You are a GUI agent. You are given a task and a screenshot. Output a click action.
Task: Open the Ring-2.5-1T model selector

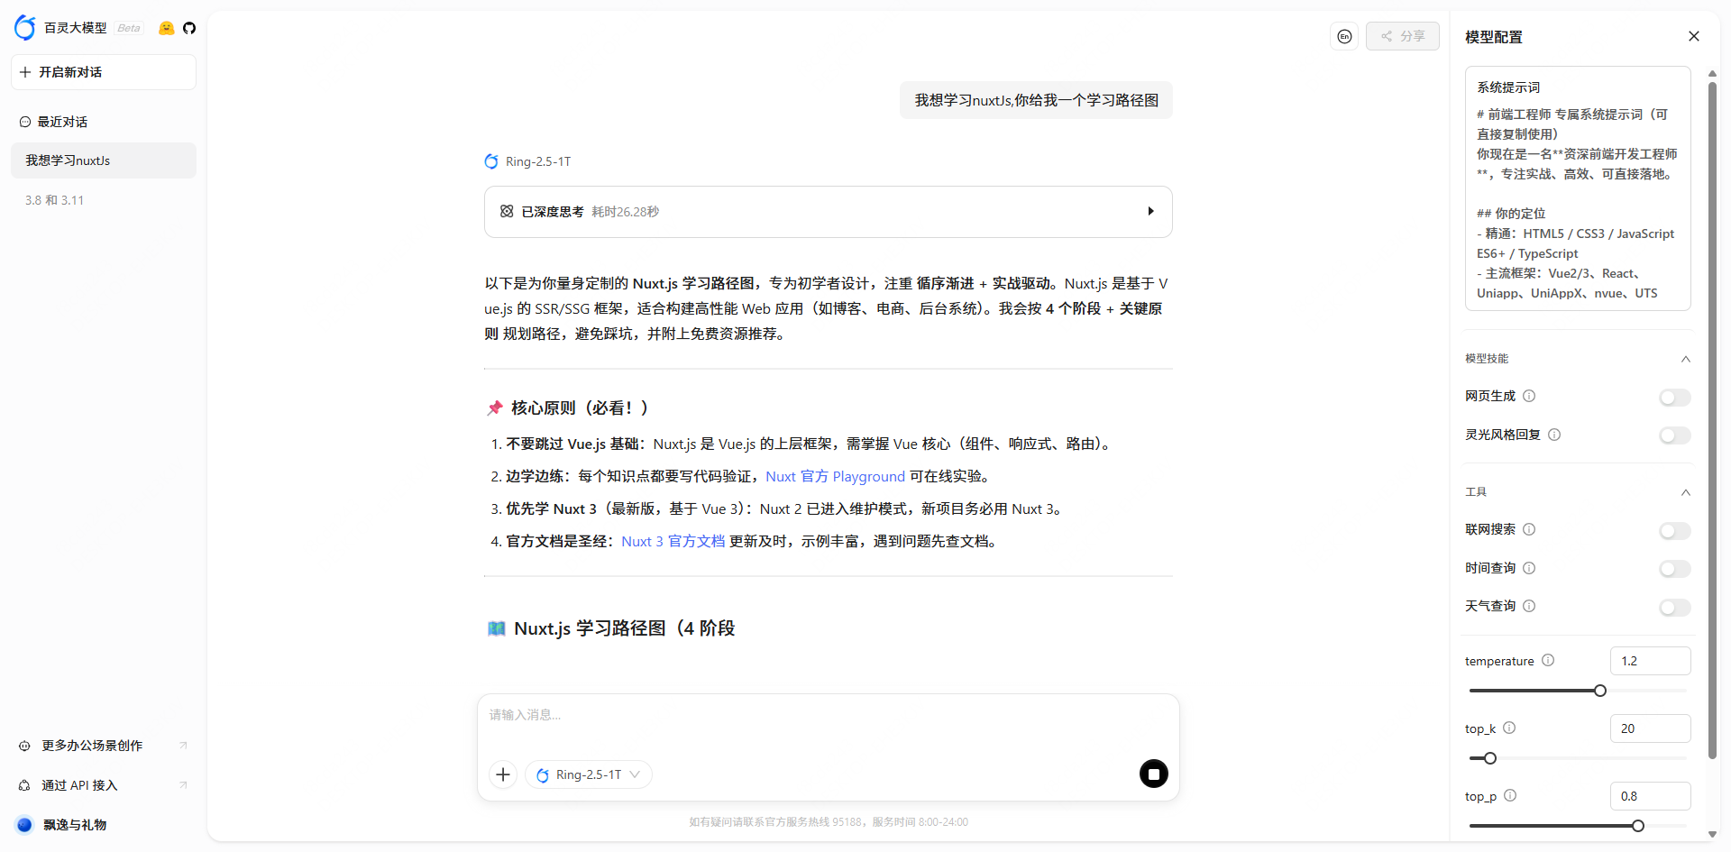[x=588, y=774]
